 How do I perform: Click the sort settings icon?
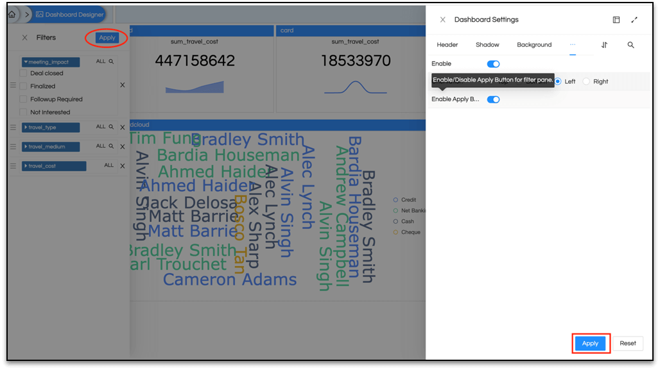[x=604, y=45]
